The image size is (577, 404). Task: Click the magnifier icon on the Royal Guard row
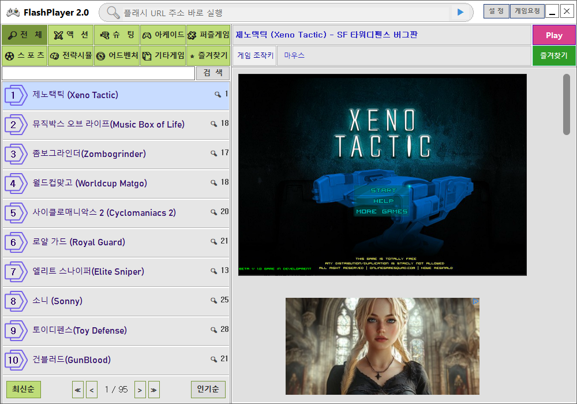[214, 242]
